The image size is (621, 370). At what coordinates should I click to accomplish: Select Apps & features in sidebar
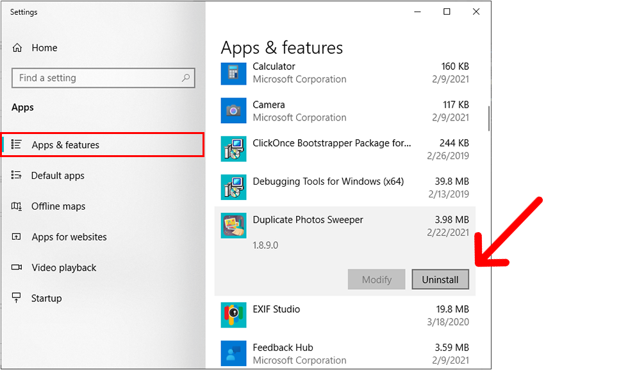coord(103,145)
